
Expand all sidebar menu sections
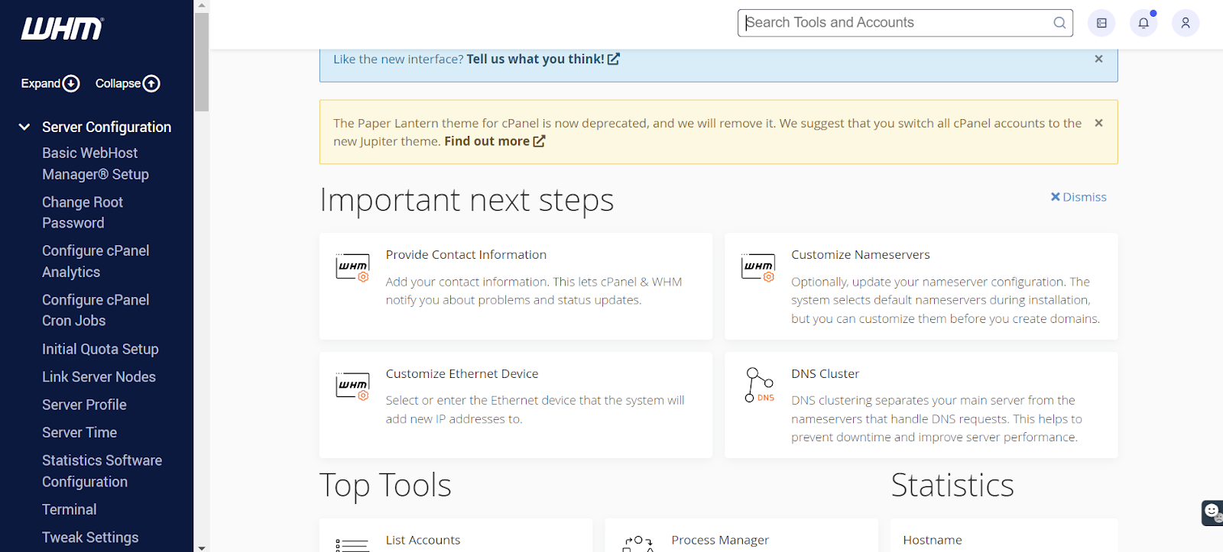(x=50, y=83)
